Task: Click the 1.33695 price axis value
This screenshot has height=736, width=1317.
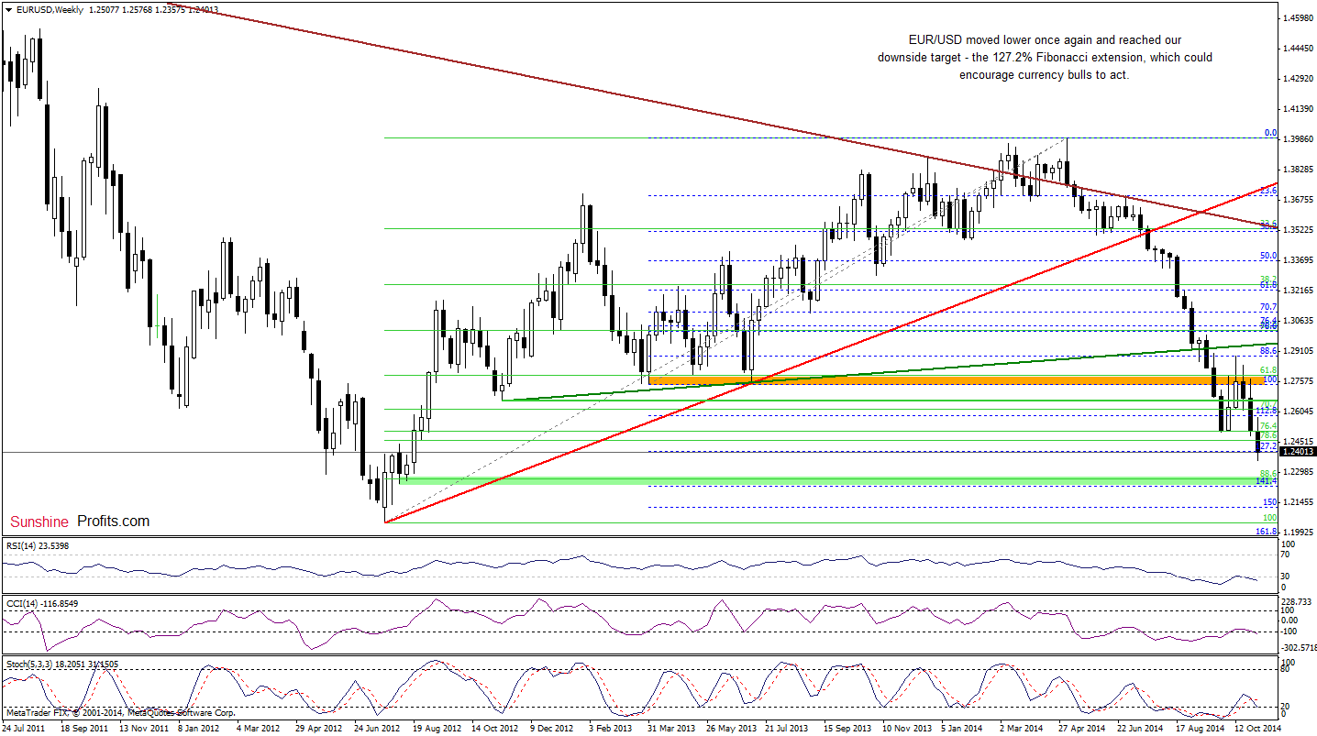Action: pyautogui.click(x=1299, y=259)
